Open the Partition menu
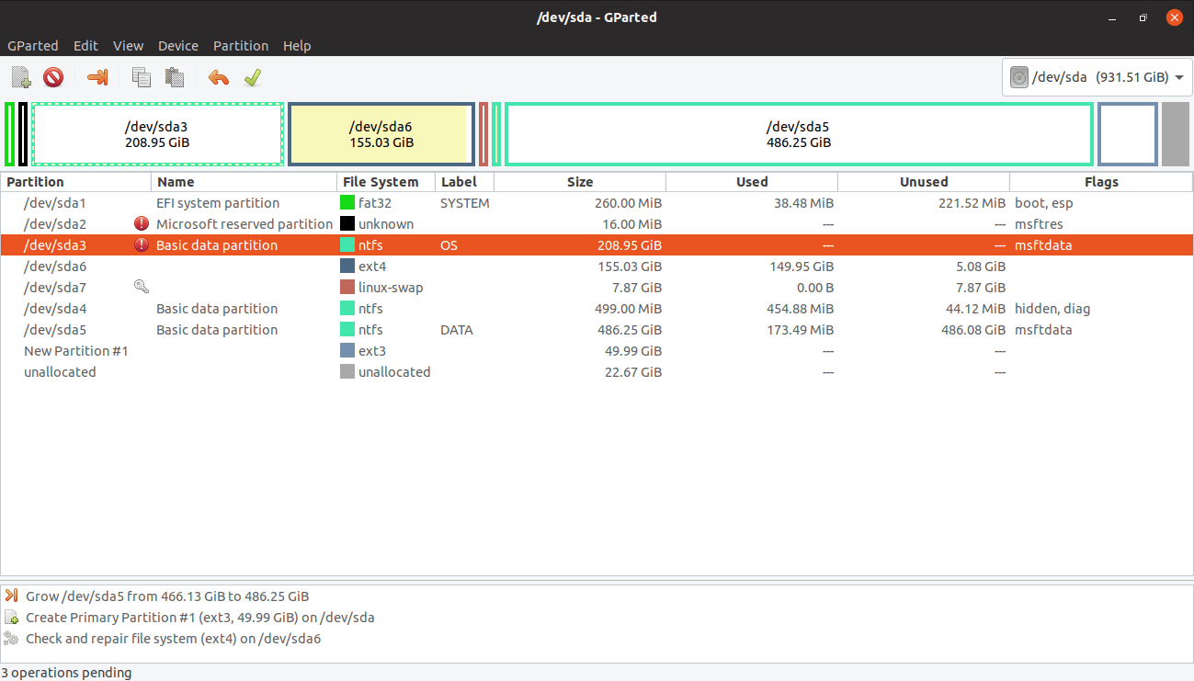The width and height of the screenshot is (1194, 681). (240, 45)
